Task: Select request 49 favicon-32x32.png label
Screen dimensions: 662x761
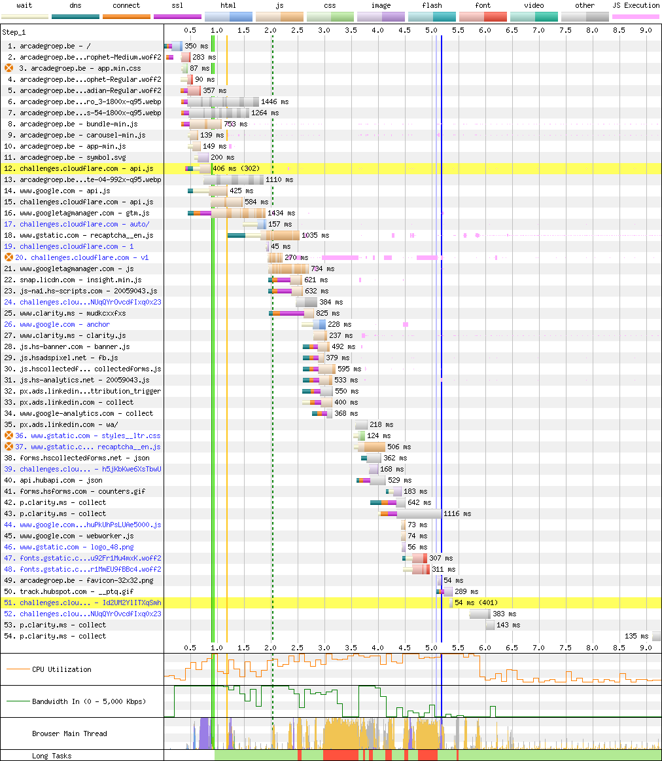Action: [78, 580]
